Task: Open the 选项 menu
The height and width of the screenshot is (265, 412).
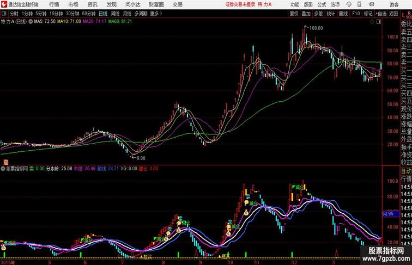Action: click(335, 4)
